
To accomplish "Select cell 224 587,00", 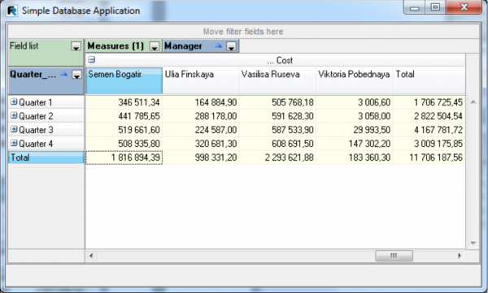I will tap(201, 130).
